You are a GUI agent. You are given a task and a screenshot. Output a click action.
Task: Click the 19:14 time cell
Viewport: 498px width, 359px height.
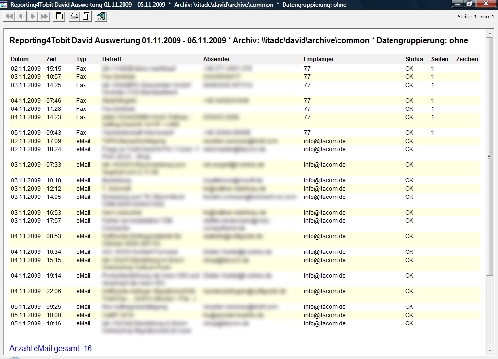coord(53,275)
